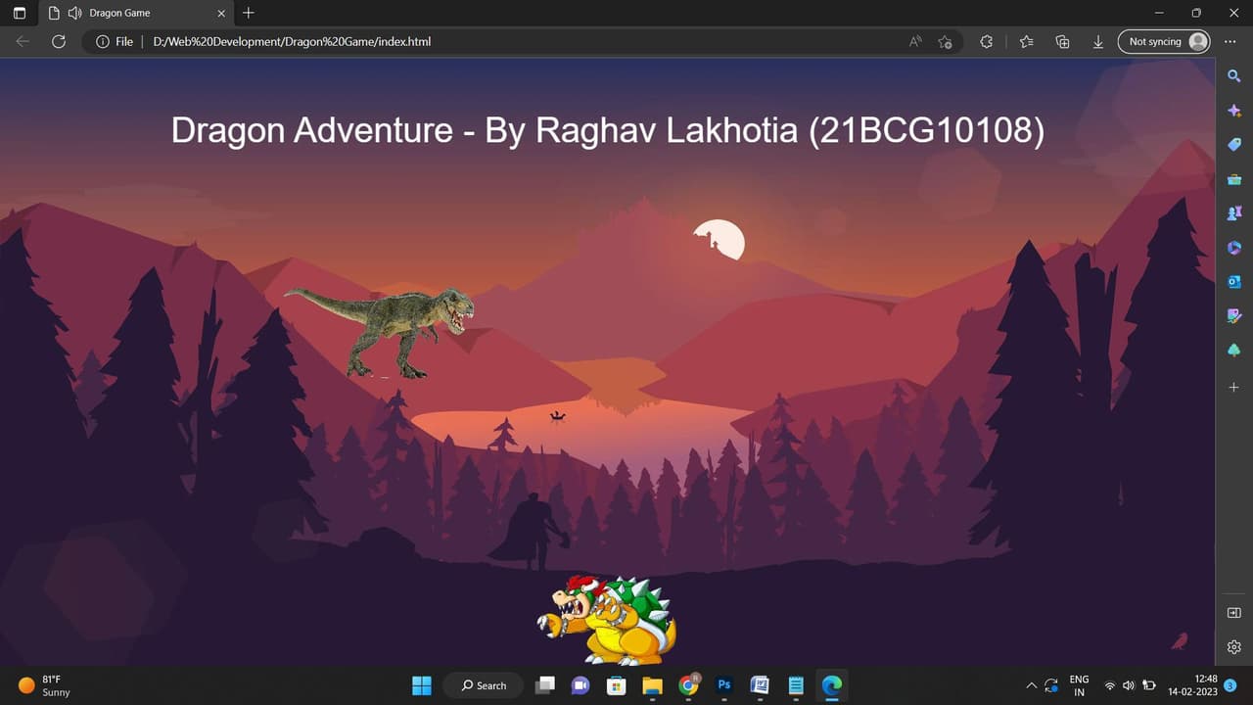The width and height of the screenshot is (1253, 705).
Task: Open Google Chrome from the taskbar
Action: pos(689,685)
